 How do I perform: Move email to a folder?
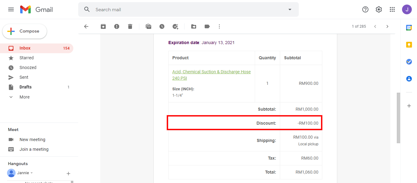194,26
